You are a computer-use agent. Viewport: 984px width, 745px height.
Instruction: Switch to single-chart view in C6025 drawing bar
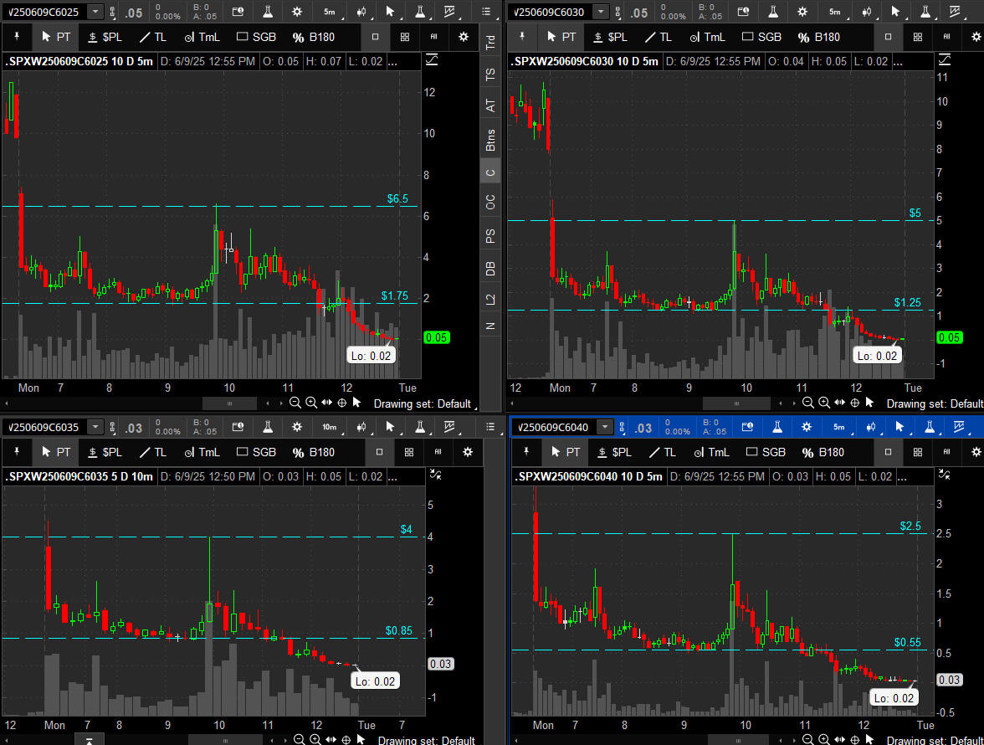point(375,37)
